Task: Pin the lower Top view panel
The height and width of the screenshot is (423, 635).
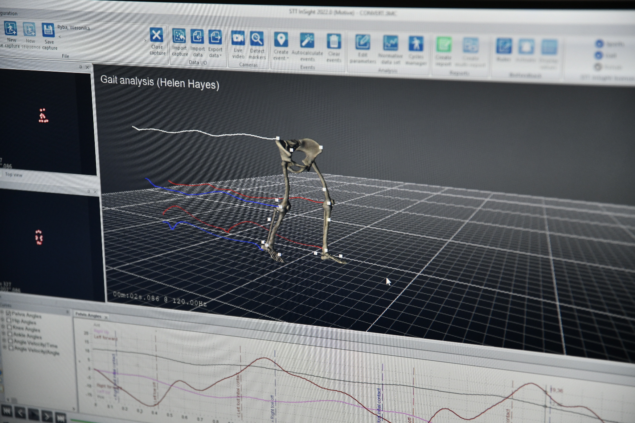Action: coord(89,191)
